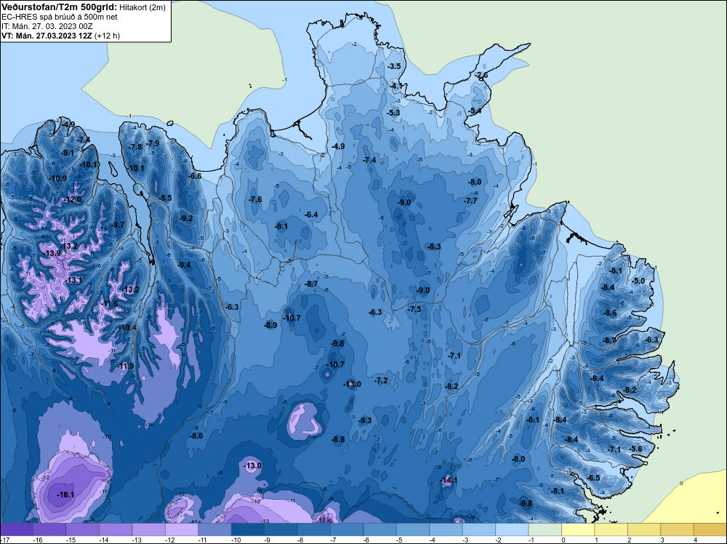The image size is (727, 544).
Task: Click the -8.5 temperature label
Action: pyautogui.click(x=165, y=198)
